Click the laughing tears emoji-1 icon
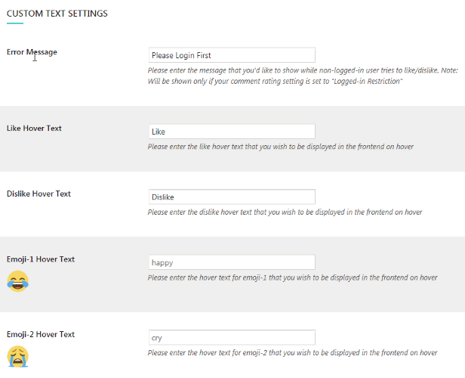Viewport: 465px width, 378px height. pos(18,281)
